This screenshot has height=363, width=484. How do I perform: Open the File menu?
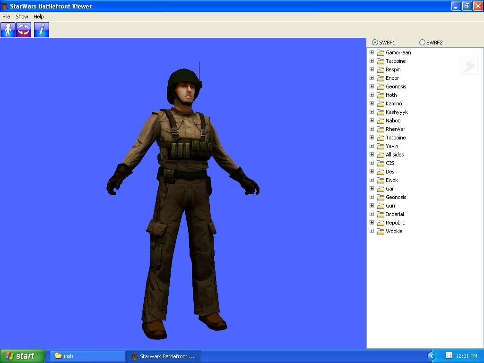pyautogui.click(x=6, y=17)
